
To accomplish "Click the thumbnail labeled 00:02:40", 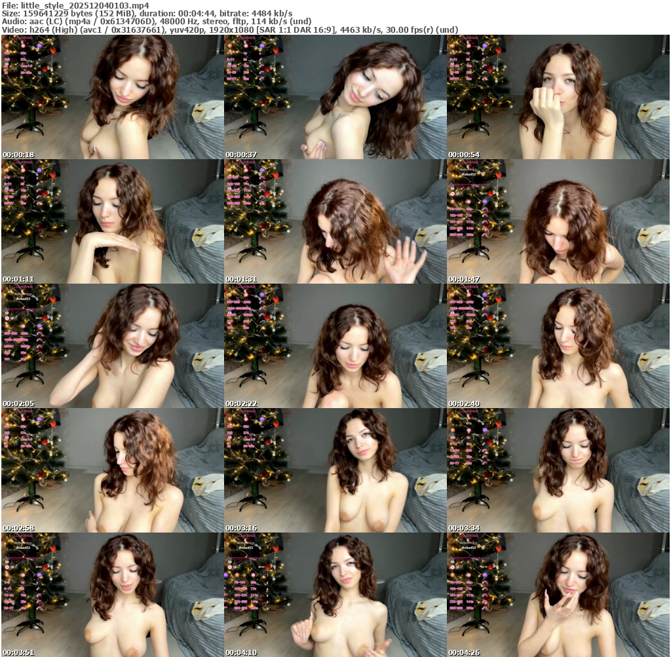I will (558, 346).
